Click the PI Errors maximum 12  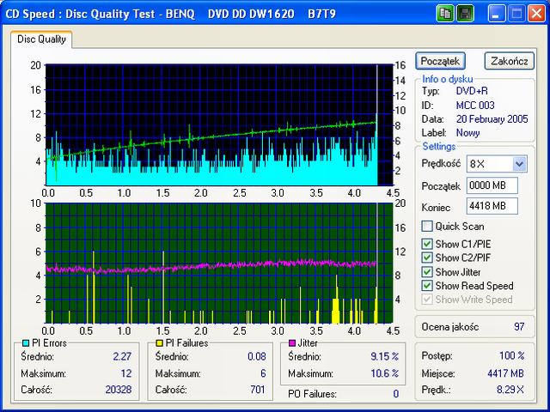pyautogui.click(x=126, y=373)
